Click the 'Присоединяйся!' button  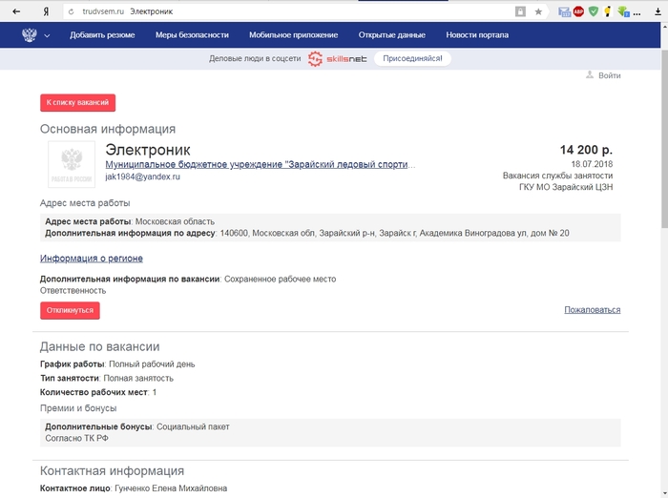tap(412, 58)
